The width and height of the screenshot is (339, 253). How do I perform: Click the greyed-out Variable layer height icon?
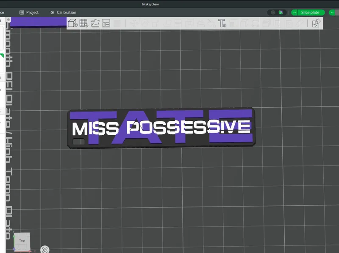[117, 23]
